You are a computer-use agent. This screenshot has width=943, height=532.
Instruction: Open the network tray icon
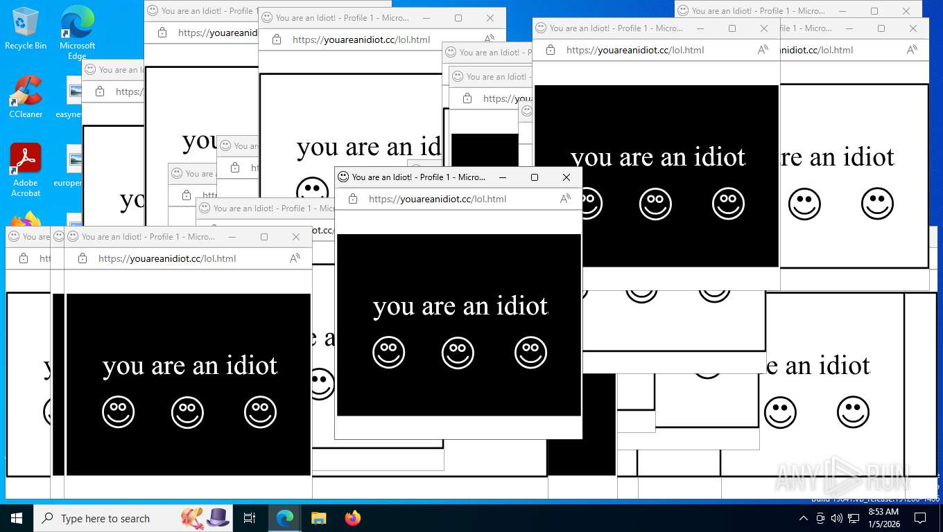pyautogui.click(x=854, y=518)
